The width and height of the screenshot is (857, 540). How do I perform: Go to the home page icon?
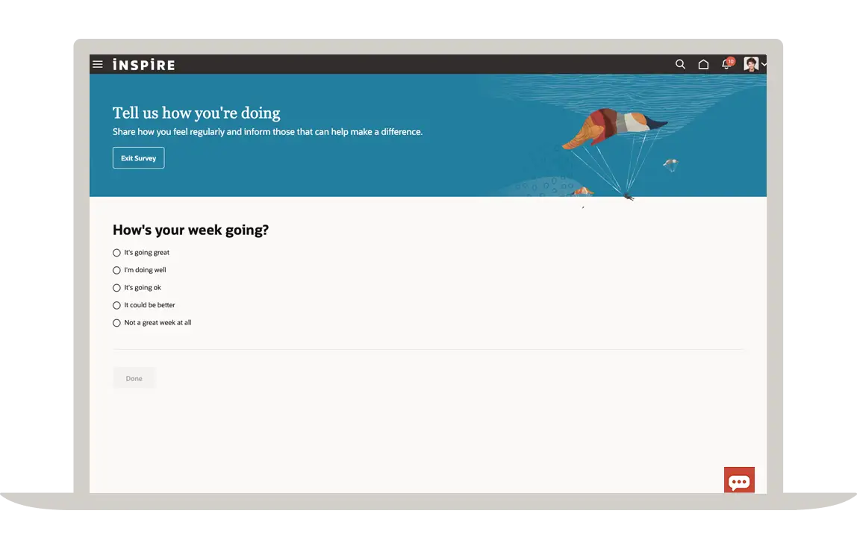[x=703, y=65]
